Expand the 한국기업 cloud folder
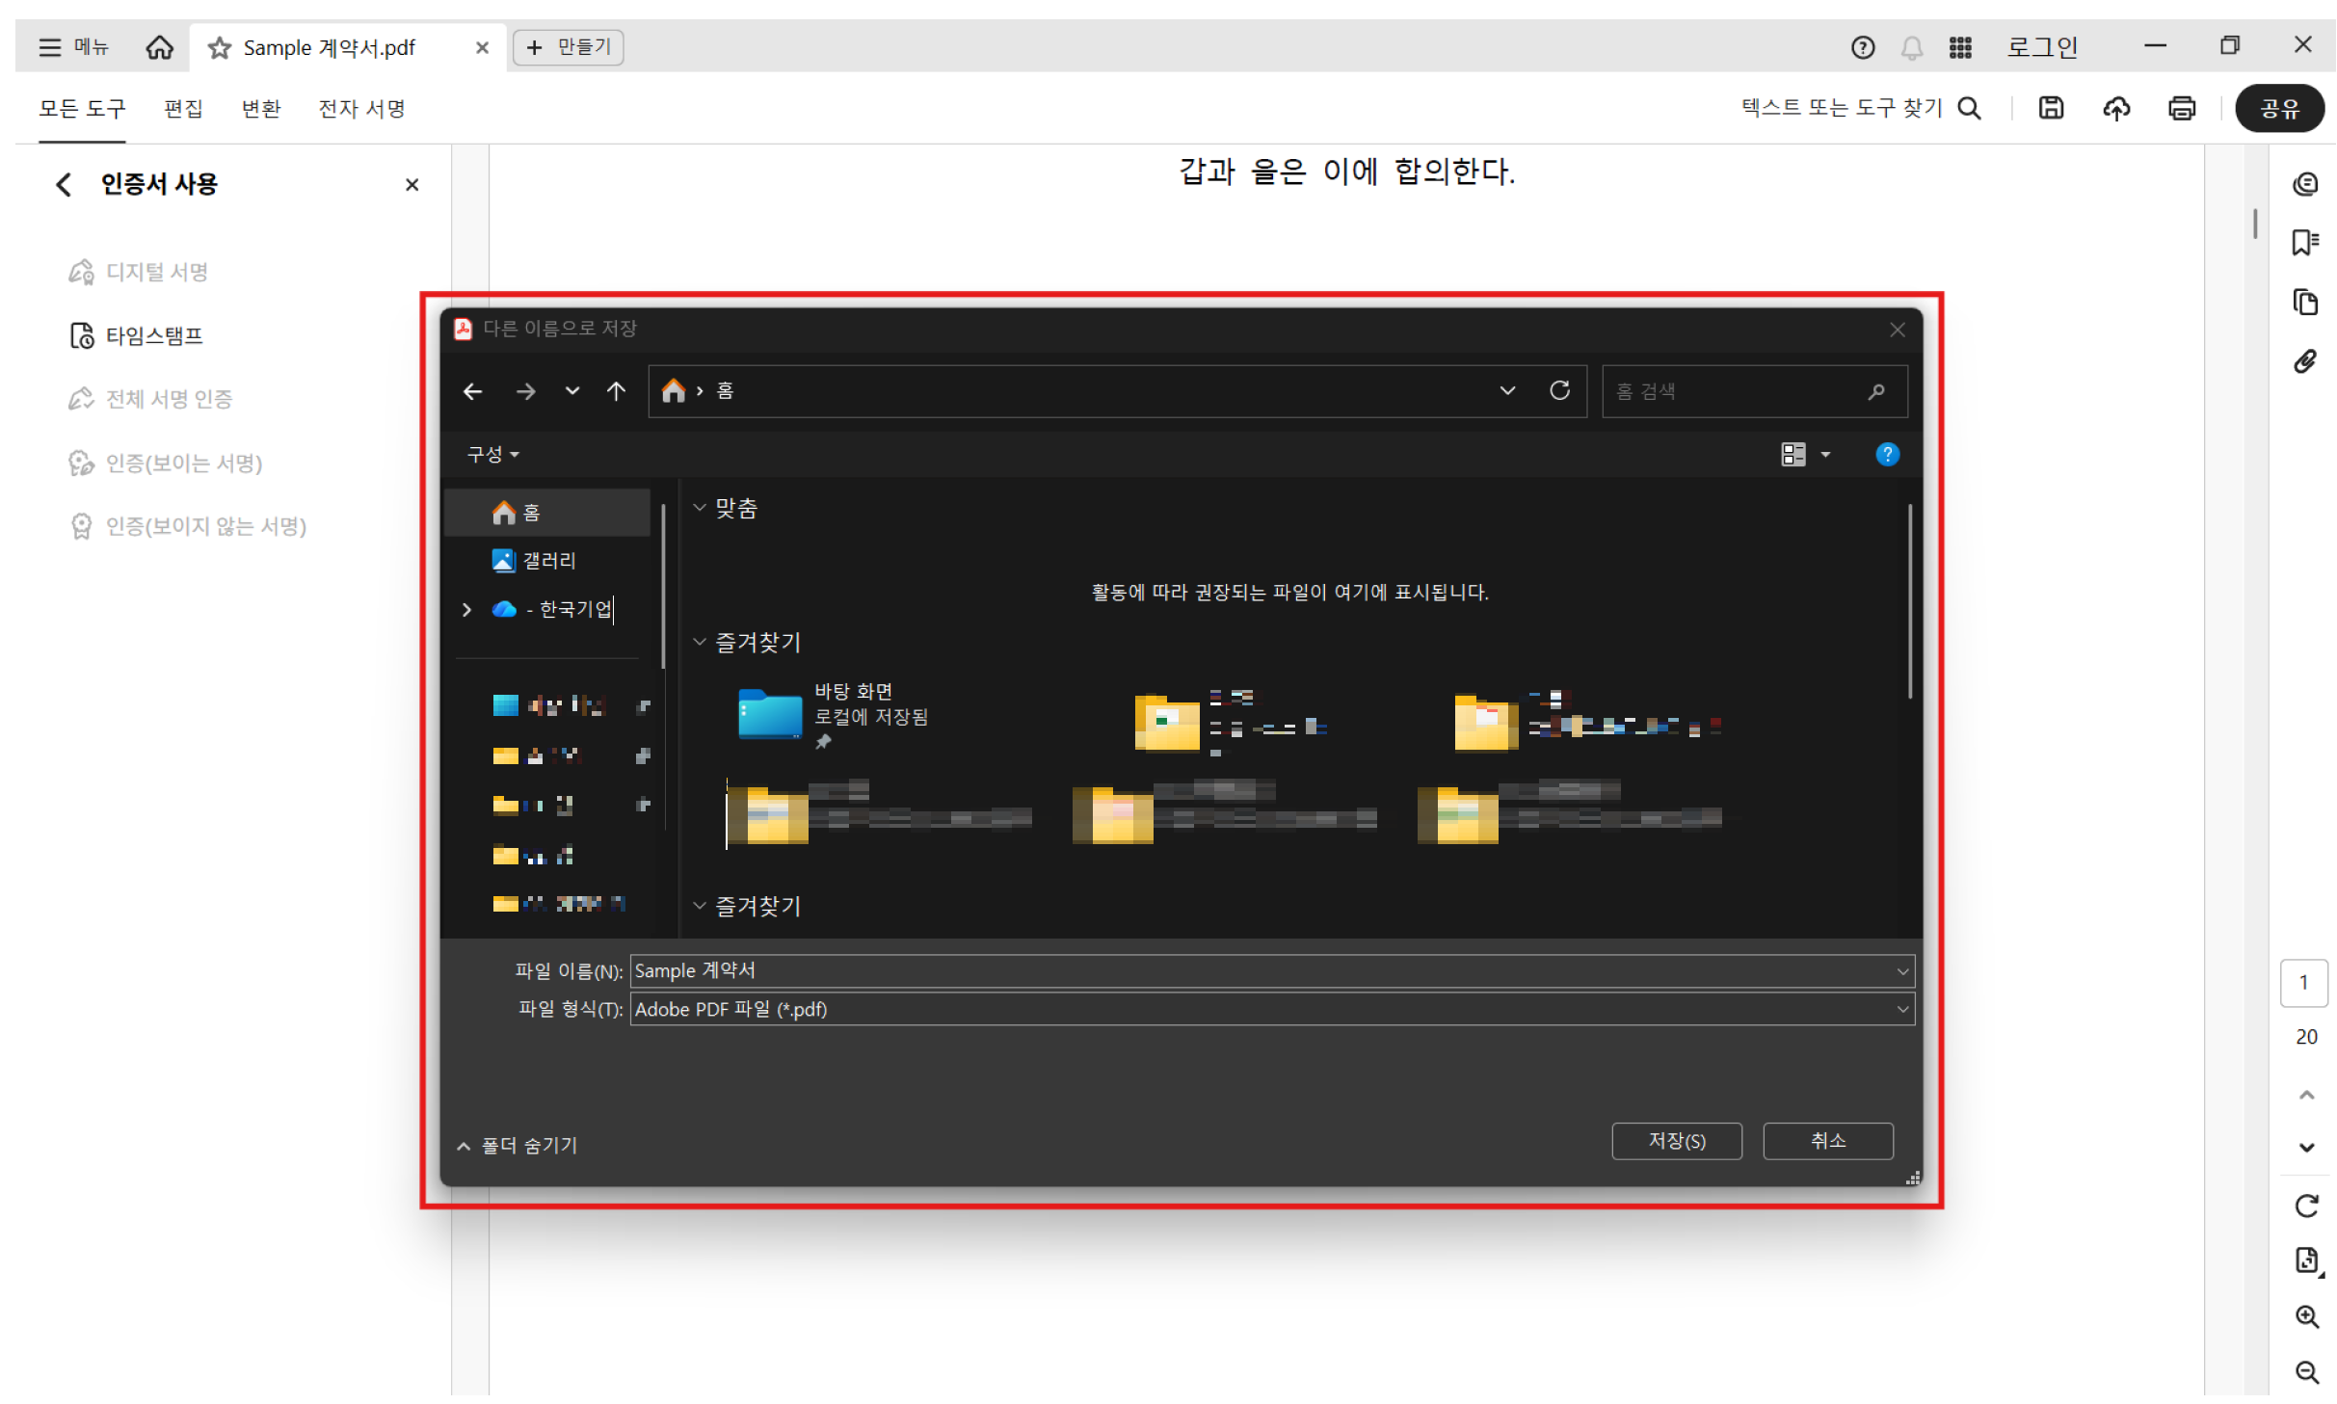 coord(467,609)
